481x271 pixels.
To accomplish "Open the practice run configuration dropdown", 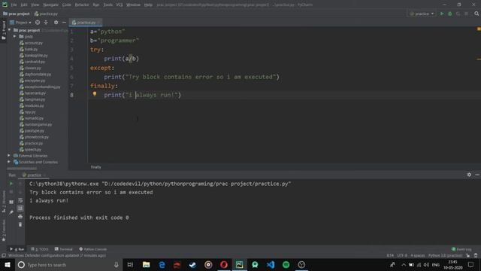I will [x=422, y=14].
